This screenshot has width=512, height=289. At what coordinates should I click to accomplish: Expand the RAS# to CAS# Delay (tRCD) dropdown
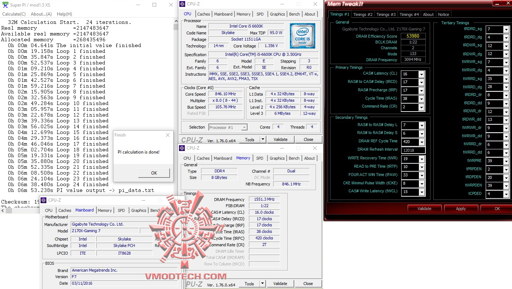(x=421, y=82)
